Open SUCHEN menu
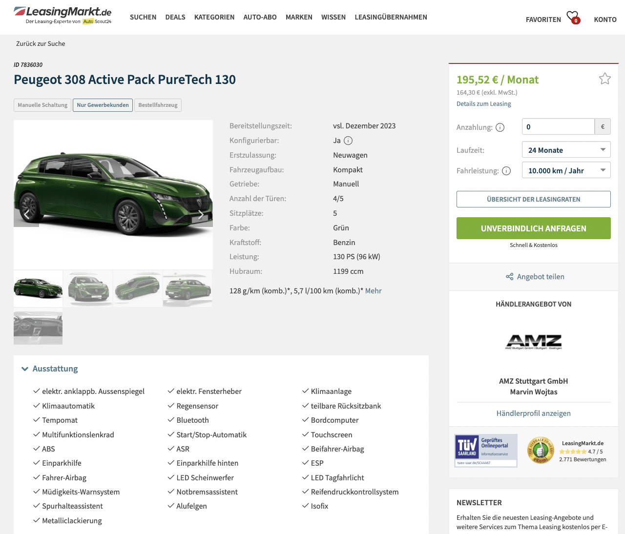625x534 pixels. [143, 17]
